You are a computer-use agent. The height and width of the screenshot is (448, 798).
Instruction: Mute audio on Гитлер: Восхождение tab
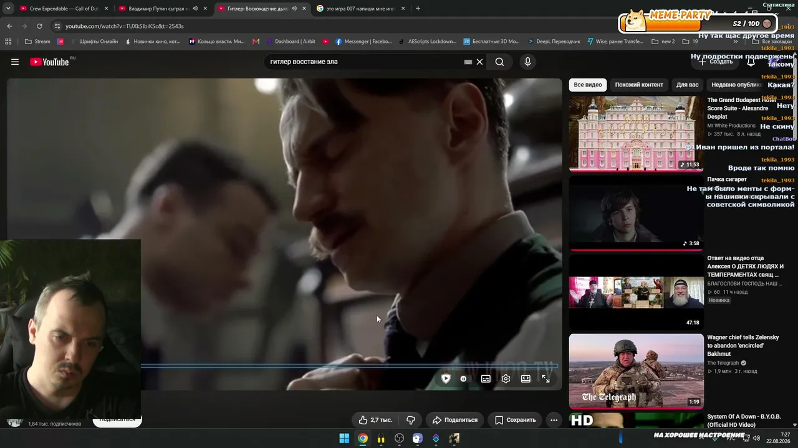[x=294, y=9]
